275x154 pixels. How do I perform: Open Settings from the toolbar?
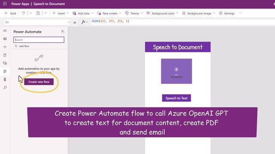click(227, 13)
